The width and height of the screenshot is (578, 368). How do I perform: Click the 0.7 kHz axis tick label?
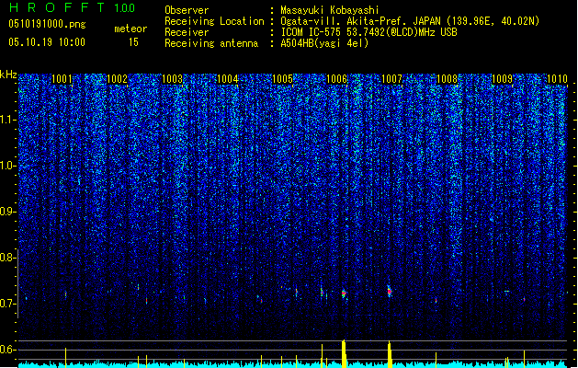coord(8,304)
